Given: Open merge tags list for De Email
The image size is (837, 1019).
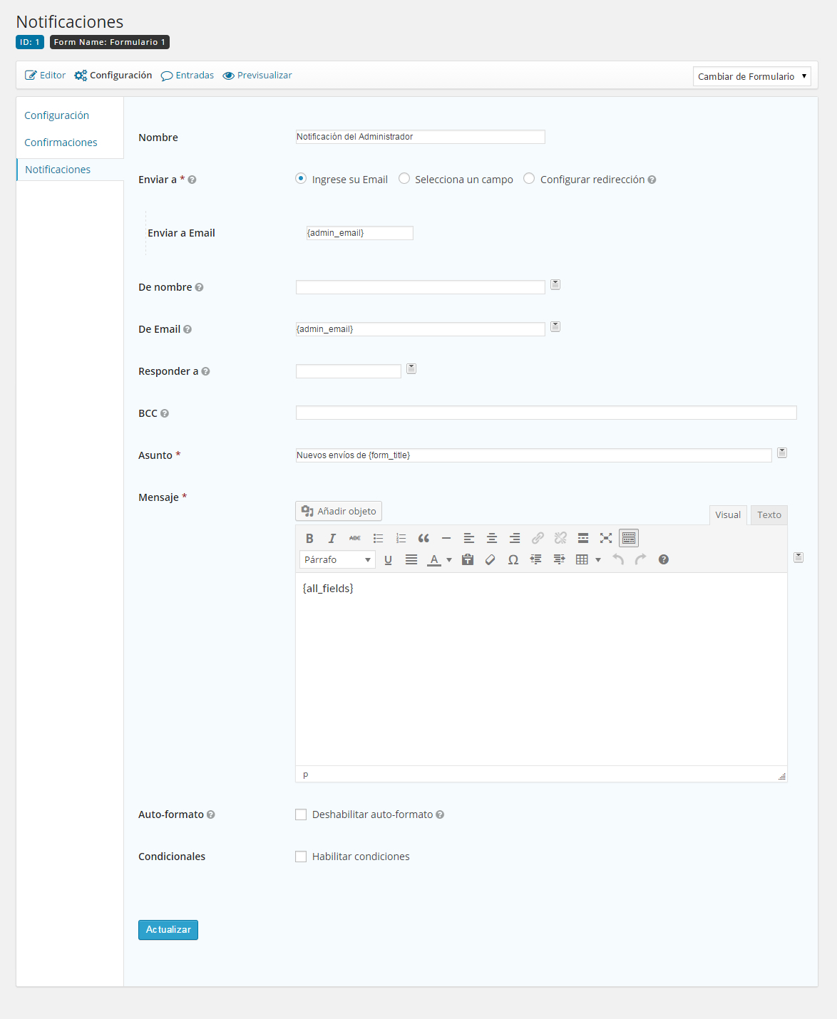Looking at the screenshot, I should (x=555, y=326).
